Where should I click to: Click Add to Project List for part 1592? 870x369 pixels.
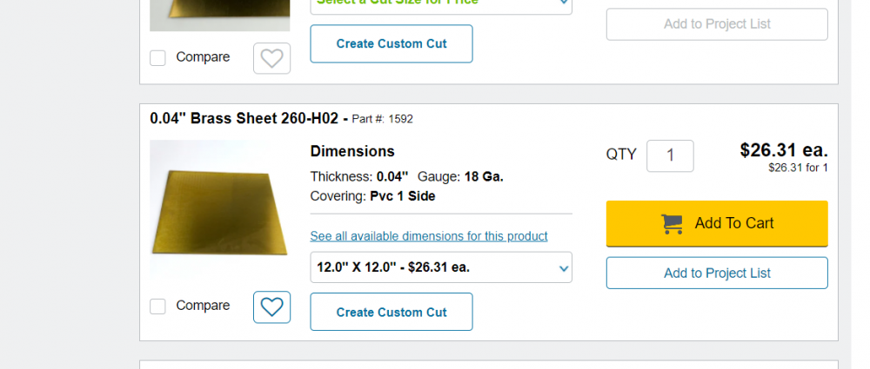click(717, 273)
